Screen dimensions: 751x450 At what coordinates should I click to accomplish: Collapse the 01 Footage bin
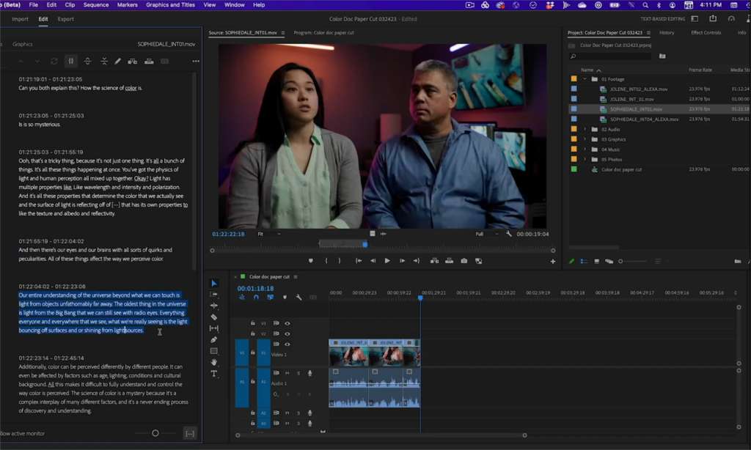pos(585,79)
